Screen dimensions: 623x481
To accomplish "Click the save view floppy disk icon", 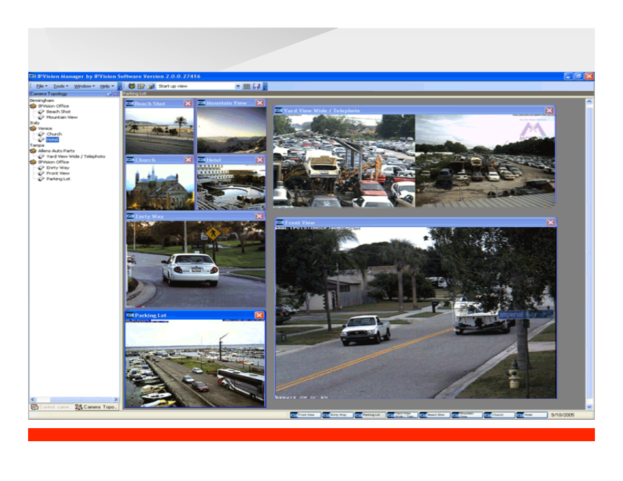I will 257,86.
